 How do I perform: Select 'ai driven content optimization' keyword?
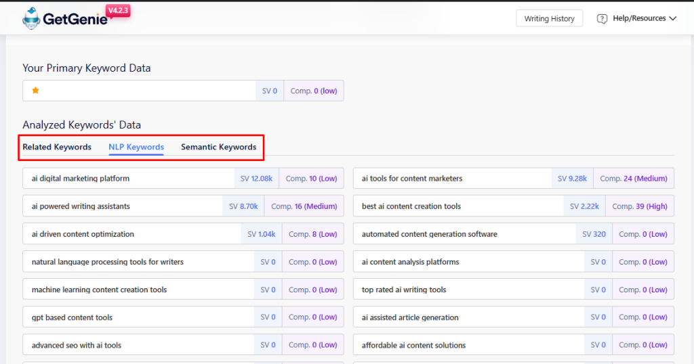(83, 234)
